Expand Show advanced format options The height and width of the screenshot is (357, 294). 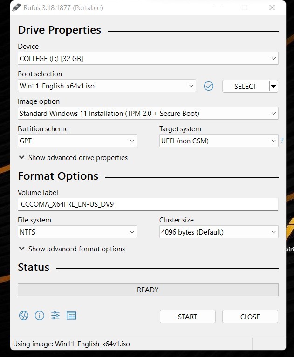[x=72, y=249]
